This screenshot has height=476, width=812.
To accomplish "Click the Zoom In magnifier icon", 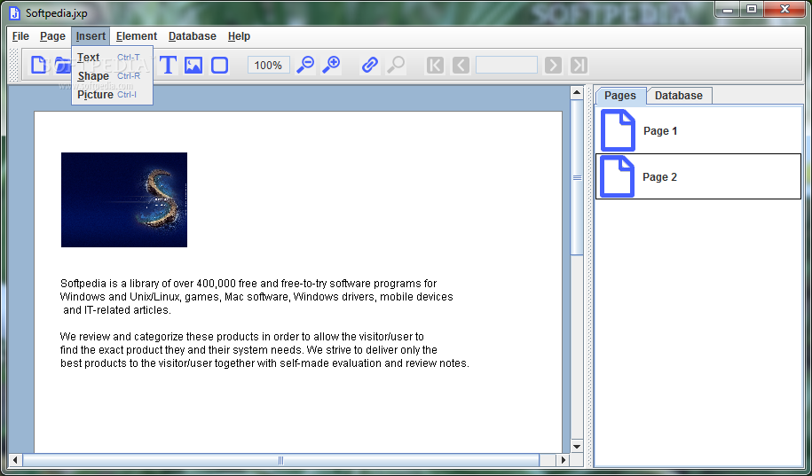I will tap(331, 66).
